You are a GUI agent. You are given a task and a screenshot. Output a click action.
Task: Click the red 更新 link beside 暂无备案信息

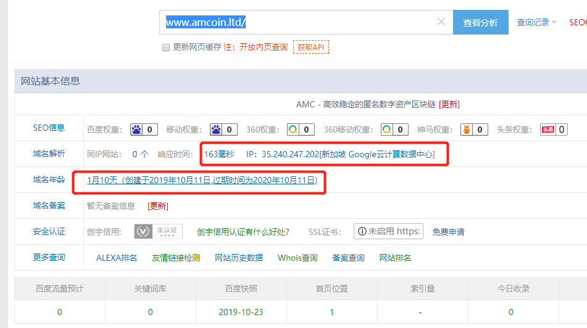pyautogui.click(x=158, y=206)
